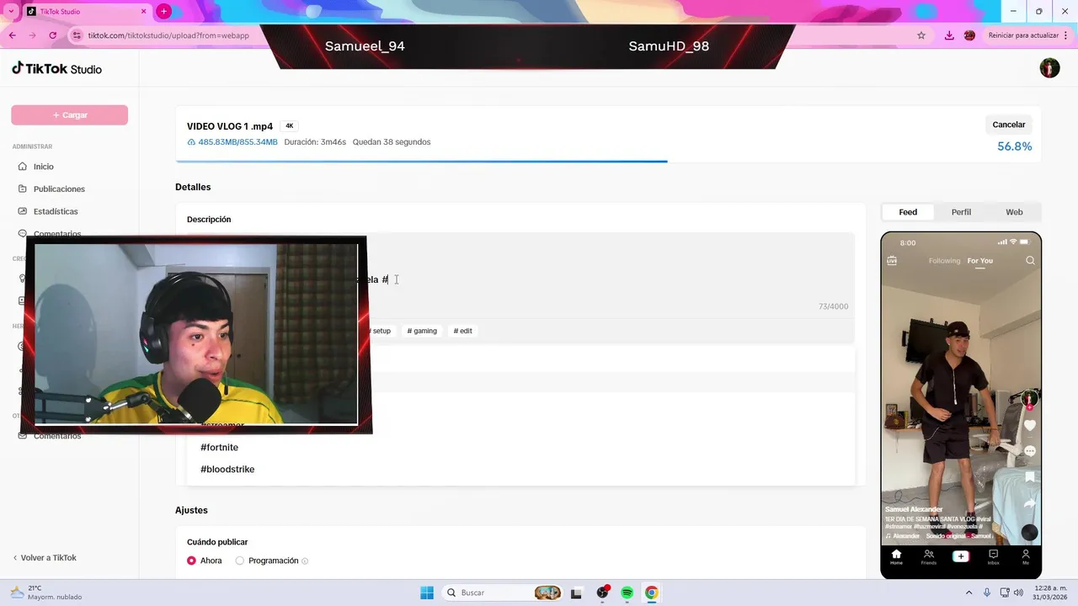Open a new browser tab with plus
Viewport: 1078px width, 606px height.
[163, 11]
